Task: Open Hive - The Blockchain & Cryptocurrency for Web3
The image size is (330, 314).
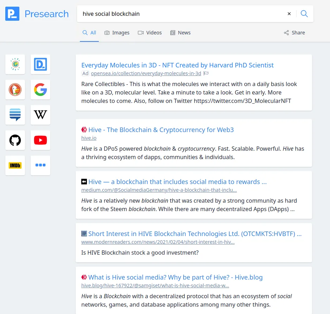Action: [161, 130]
